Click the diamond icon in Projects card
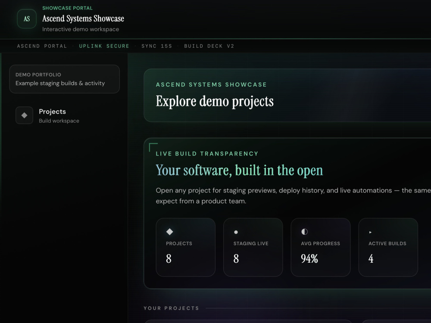The width and height of the screenshot is (431, 323). (x=169, y=232)
